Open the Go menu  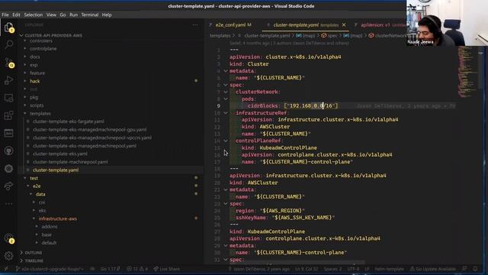(63, 15)
